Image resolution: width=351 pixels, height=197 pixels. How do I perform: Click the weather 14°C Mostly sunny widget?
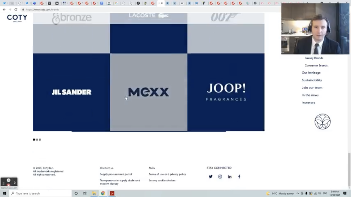click(280, 193)
